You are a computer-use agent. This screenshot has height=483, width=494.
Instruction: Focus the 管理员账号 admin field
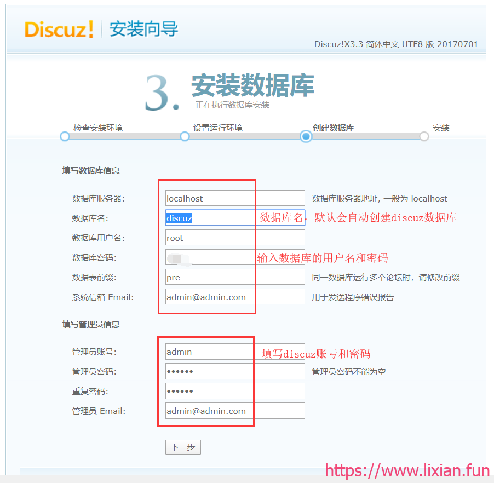pyautogui.click(x=234, y=352)
